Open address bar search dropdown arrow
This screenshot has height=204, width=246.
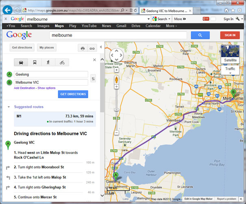[126, 11]
